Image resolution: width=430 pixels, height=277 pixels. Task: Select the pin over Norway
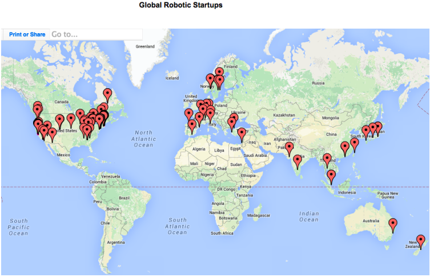[x=210, y=81]
